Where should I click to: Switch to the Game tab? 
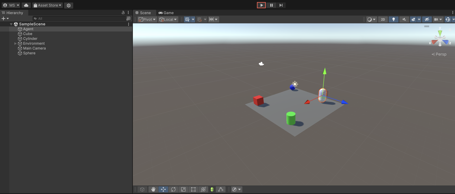coord(166,13)
